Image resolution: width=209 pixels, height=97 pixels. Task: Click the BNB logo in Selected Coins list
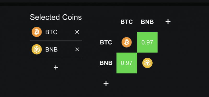[37, 49]
